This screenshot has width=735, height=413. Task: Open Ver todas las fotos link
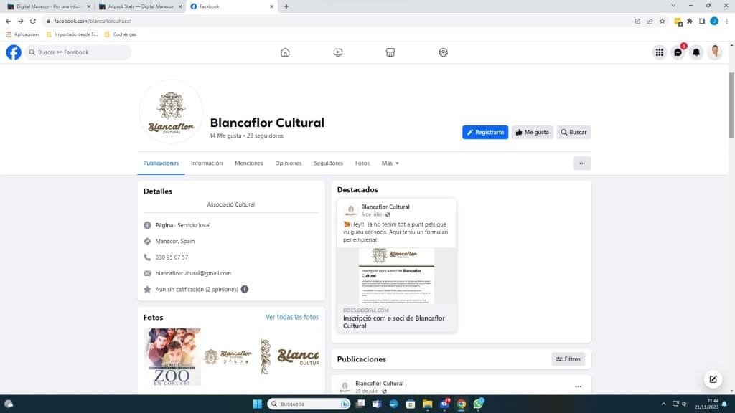[x=291, y=317]
